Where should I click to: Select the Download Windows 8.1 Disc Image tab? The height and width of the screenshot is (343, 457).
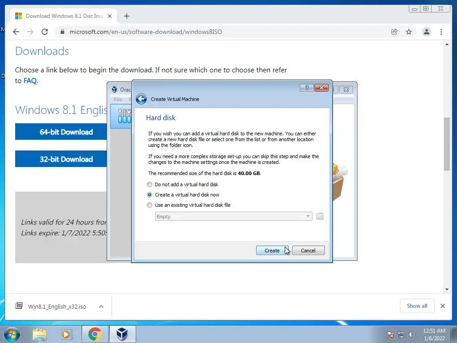pyautogui.click(x=63, y=16)
